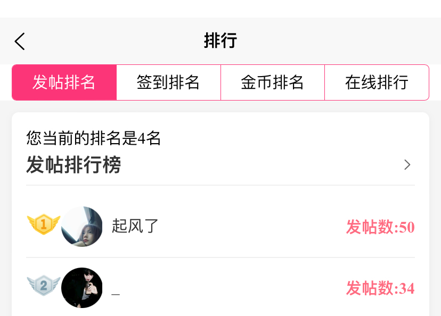The image size is (441, 316).
Task: Click the gold first-place medal icon
Action: tap(43, 224)
